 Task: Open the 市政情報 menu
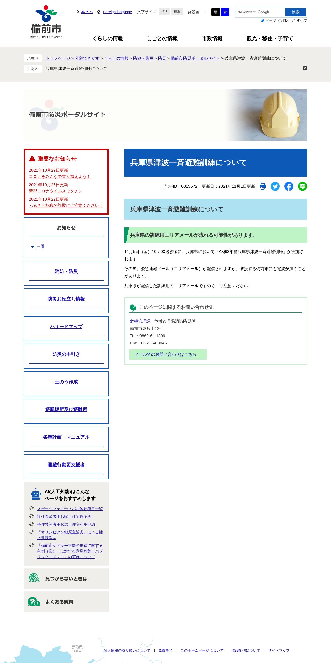212,38
